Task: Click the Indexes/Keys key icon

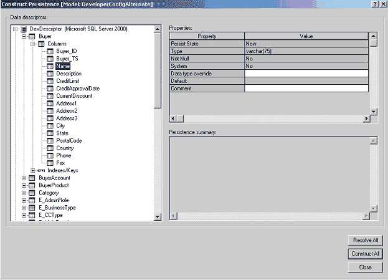Action: (41, 170)
